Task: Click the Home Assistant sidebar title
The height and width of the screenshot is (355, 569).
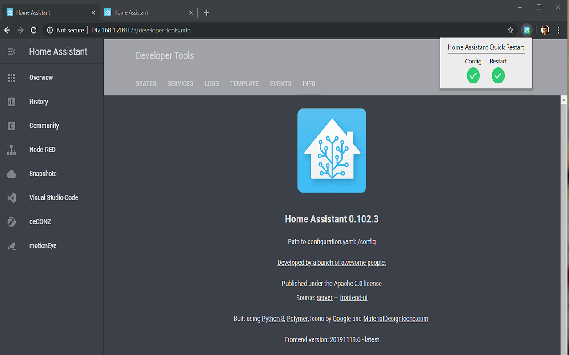Action: click(58, 52)
